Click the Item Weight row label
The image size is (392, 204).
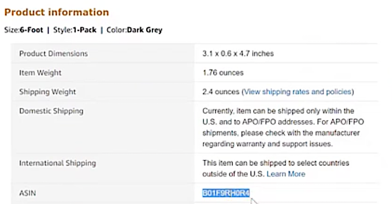tap(40, 73)
